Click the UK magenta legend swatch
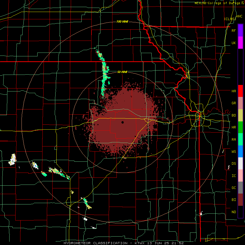Screen dimensions: 245x245 [240, 42]
